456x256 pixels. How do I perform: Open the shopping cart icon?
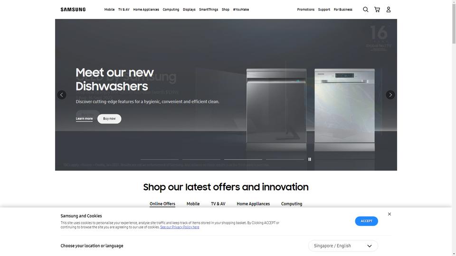[377, 9]
